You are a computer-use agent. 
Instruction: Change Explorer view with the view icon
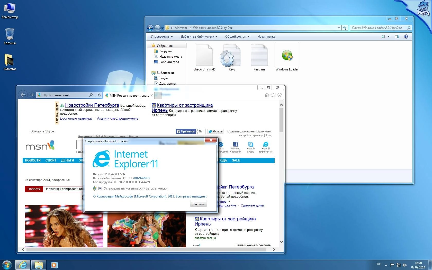[x=383, y=37]
